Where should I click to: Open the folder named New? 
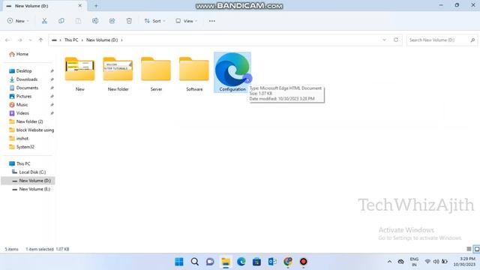point(80,74)
